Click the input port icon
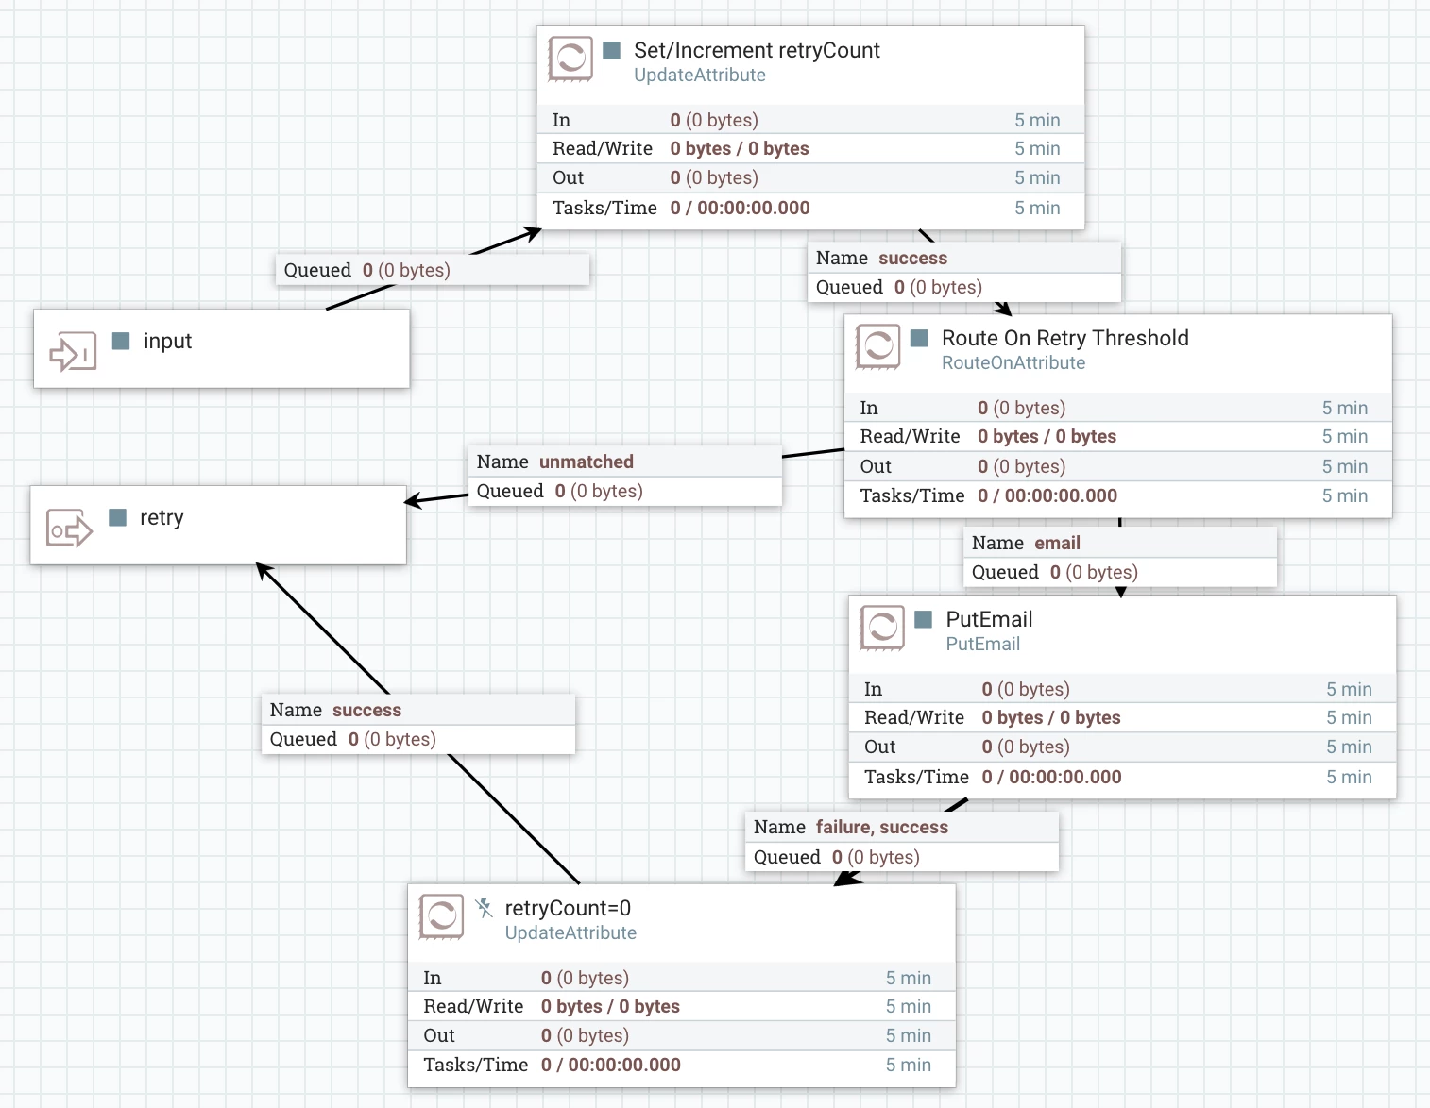This screenshot has width=1430, height=1108. (73, 352)
